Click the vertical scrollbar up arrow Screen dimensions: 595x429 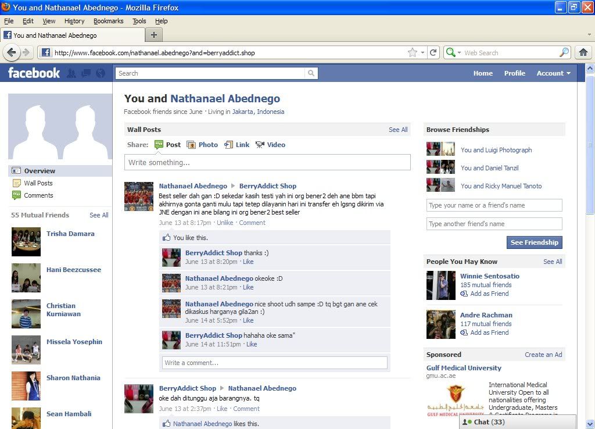coord(590,69)
